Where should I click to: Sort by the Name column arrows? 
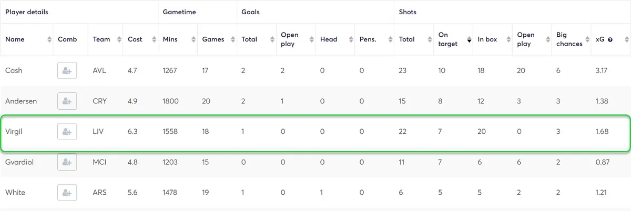49,39
